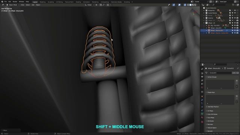240x135 pixels.
Task: Toggle selectability arrow for Rig - Turn.001
Action: point(232,25)
